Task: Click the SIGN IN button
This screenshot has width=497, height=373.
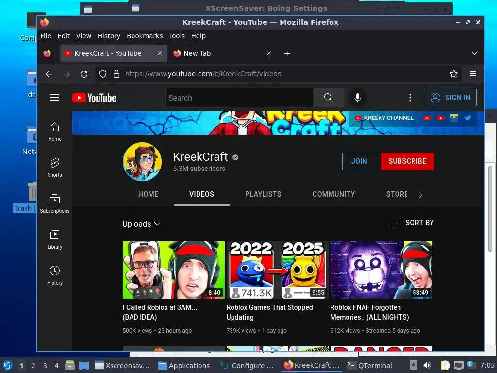Action: click(x=450, y=98)
